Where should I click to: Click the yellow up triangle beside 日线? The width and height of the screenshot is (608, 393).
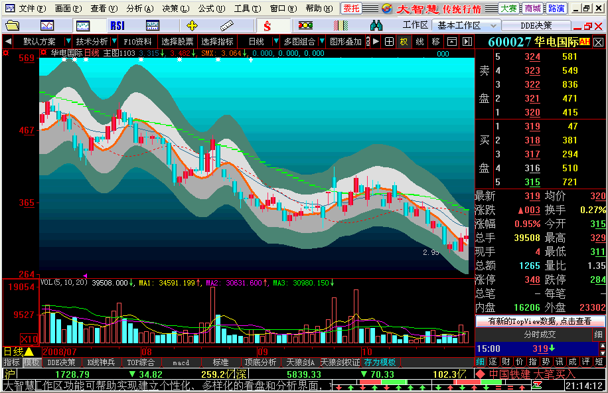29,352
